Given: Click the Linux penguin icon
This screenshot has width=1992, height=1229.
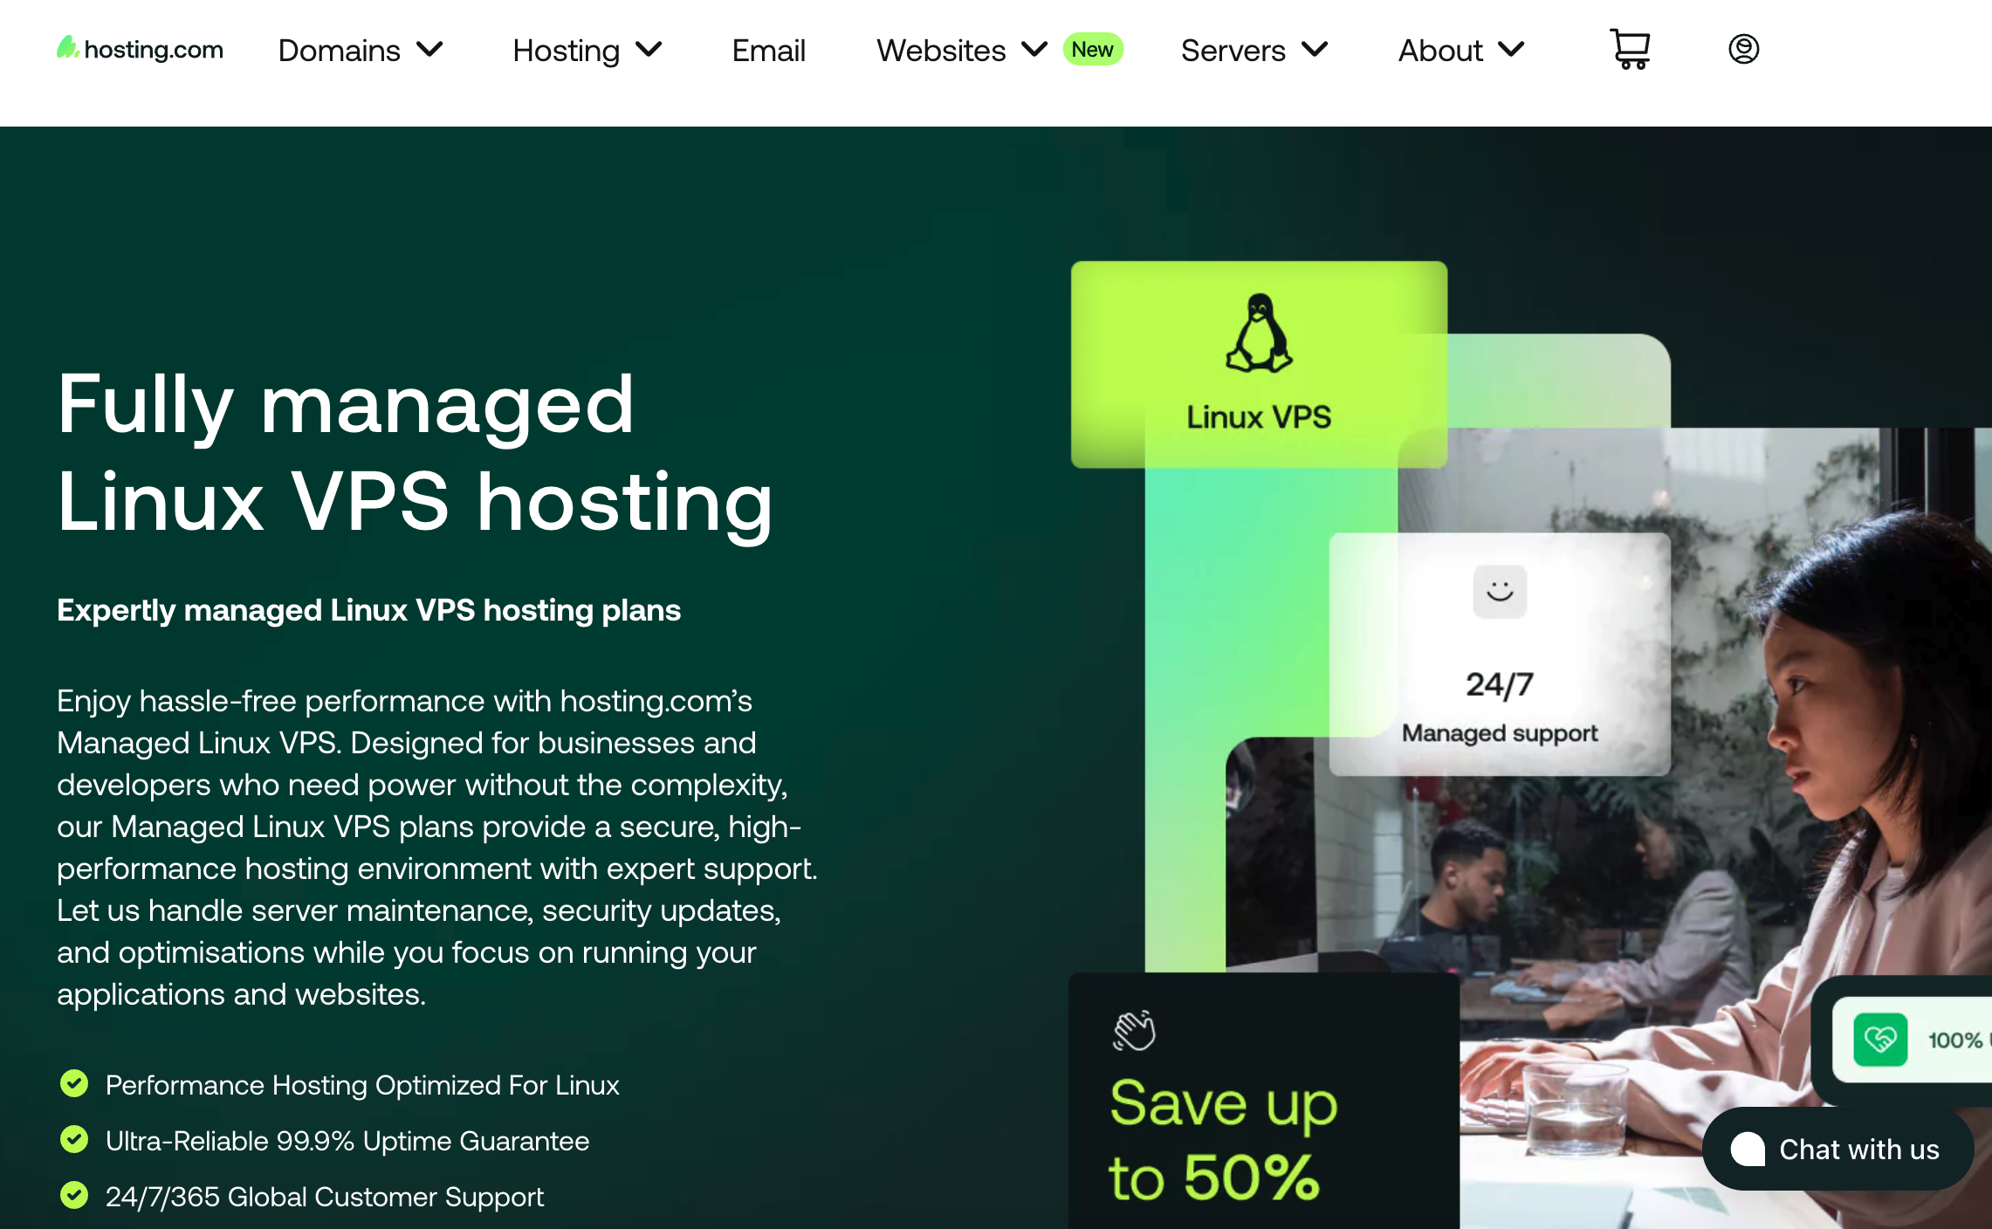Looking at the screenshot, I should click(1259, 333).
